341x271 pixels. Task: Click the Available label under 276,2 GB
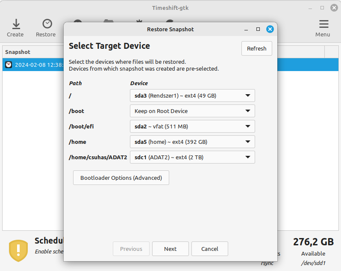click(x=313, y=253)
